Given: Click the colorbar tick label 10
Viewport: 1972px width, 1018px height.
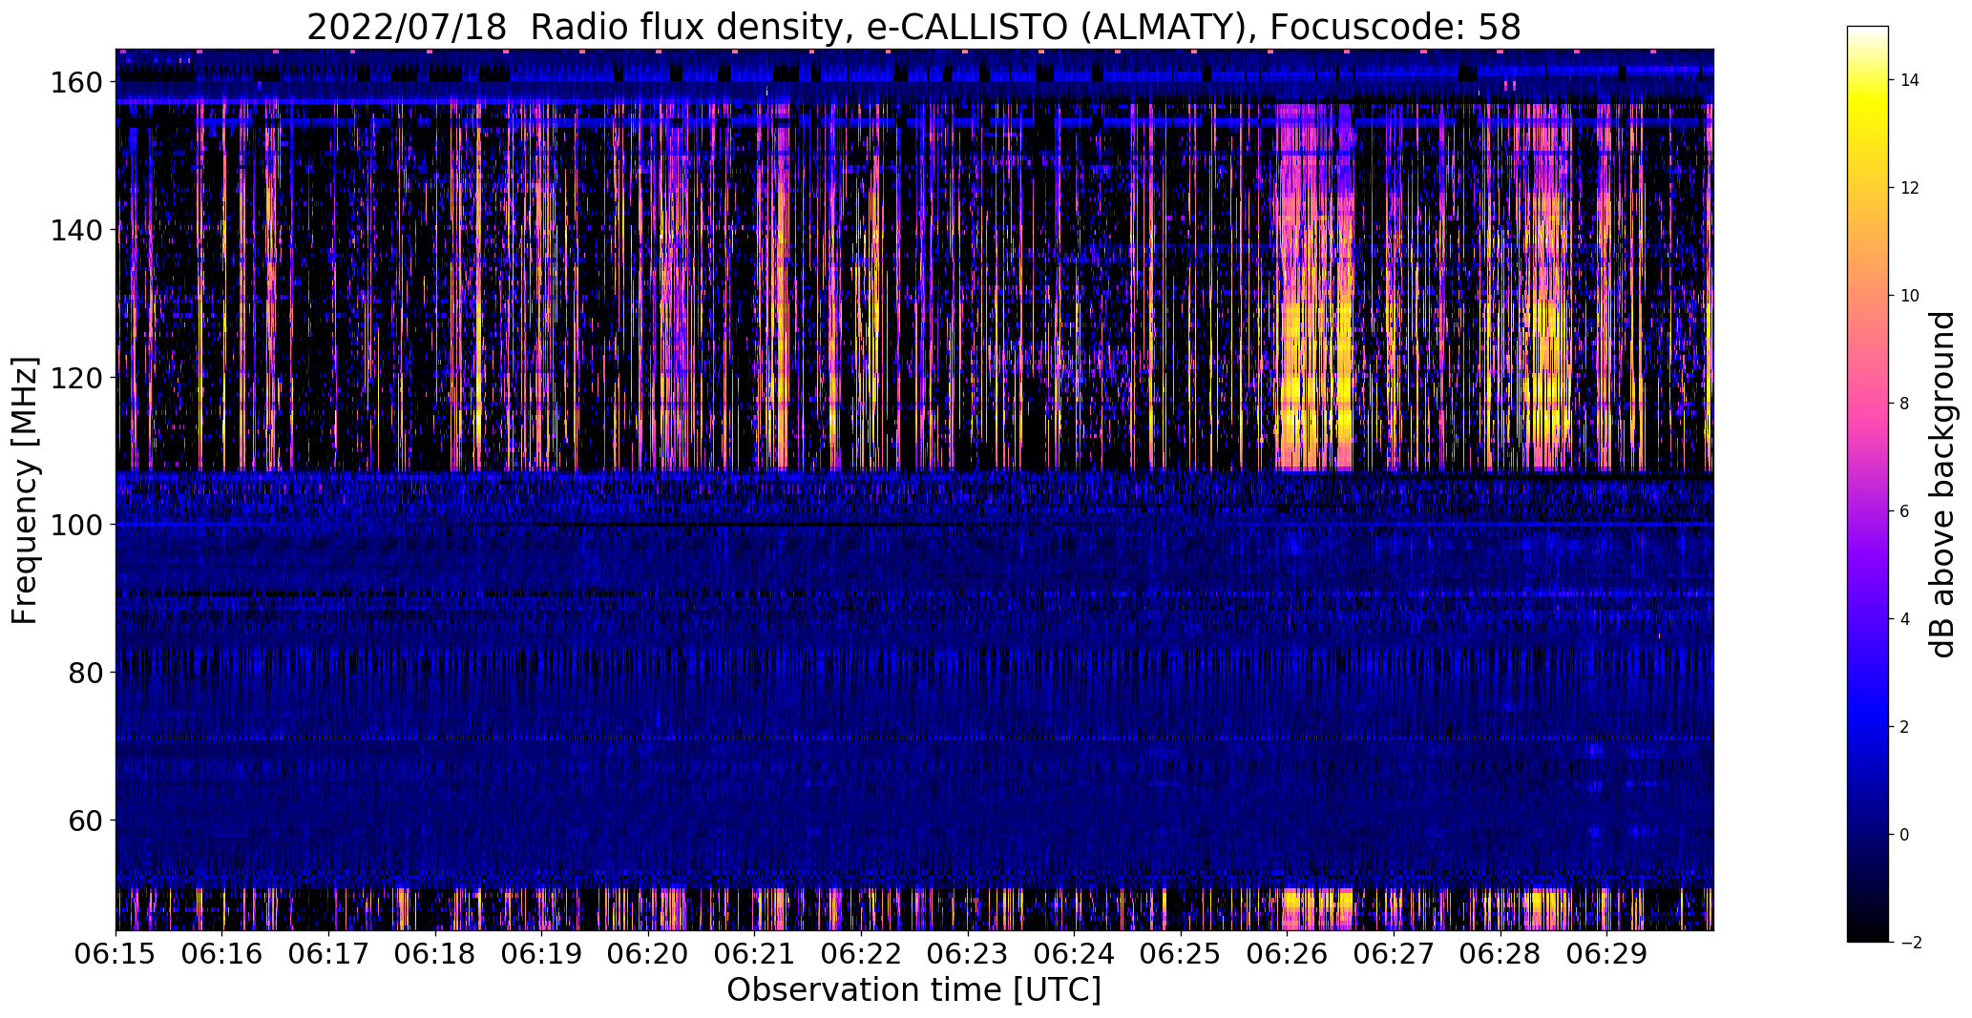Looking at the screenshot, I should click(1910, 296).
